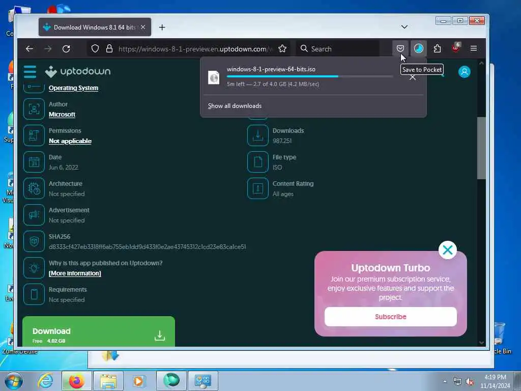Click the forward navigation arrow
This screenshot has width=521, height=391.
(48, 49)
